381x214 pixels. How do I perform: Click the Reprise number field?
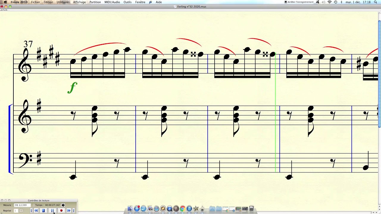[x=16, y=211]
